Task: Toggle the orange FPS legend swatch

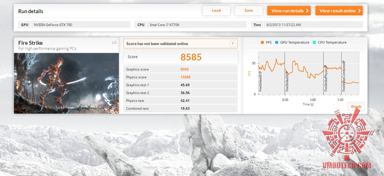Action: (262, 43)
